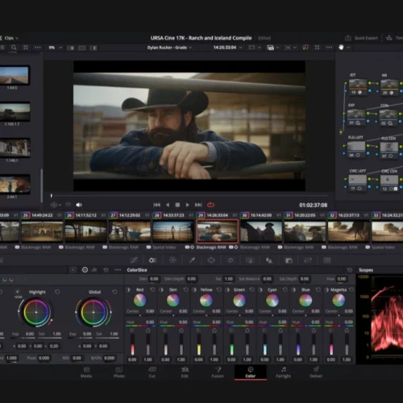Open the 14:26:33:04 timecode dropdown
The height and width of the screenshot is (403, 403).
pos(241,48)
